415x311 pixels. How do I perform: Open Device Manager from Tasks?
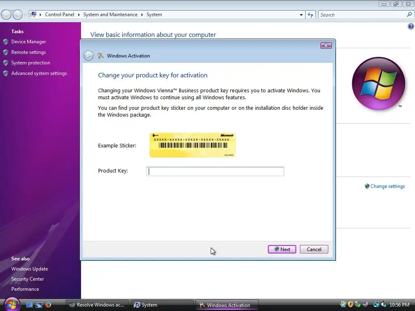(29, 42)
